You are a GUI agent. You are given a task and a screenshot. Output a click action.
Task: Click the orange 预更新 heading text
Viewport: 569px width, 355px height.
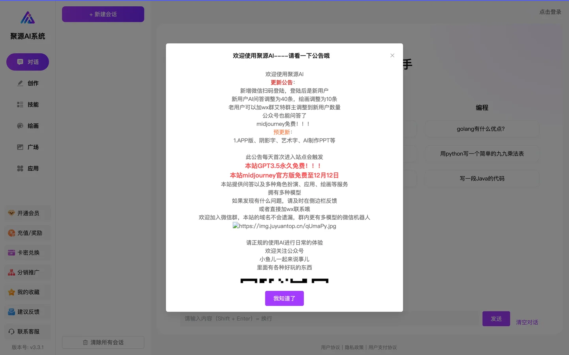pyautogui.click(x=282, y=132)
